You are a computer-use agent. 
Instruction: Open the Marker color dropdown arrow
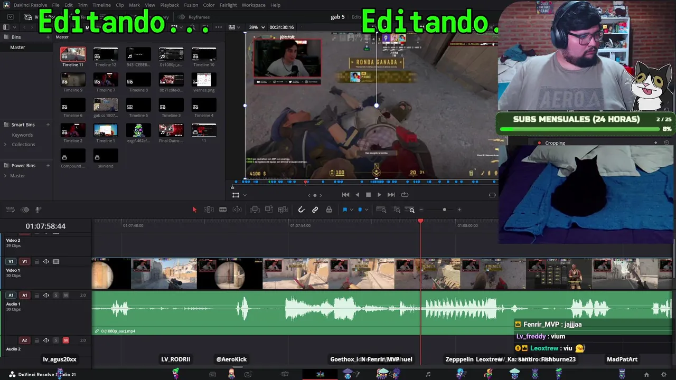pyautogui.click(x=367, y=210)
